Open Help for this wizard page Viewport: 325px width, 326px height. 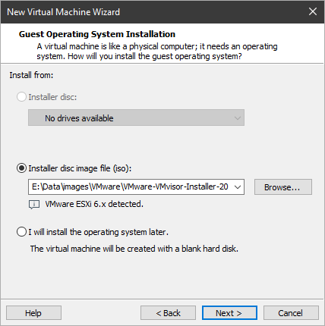click(x=33, y=313)
